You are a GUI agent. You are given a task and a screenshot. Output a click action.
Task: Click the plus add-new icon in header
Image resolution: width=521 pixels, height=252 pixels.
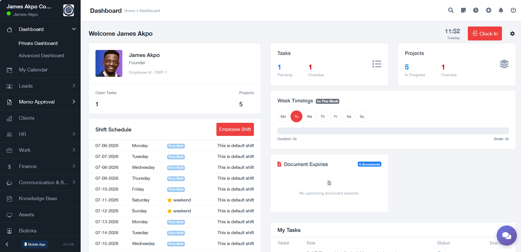(489, 10)
